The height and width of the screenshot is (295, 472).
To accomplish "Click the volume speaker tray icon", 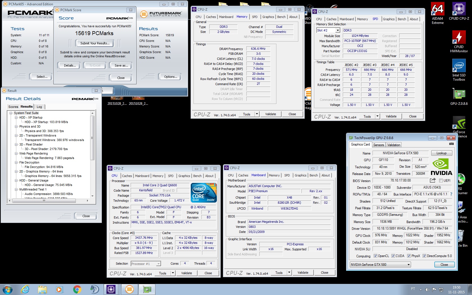I will click(427, 290).
